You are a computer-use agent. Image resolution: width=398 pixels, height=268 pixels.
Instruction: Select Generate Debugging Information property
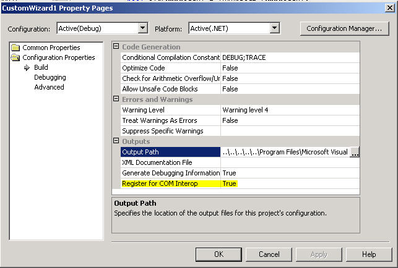(170, 173)
